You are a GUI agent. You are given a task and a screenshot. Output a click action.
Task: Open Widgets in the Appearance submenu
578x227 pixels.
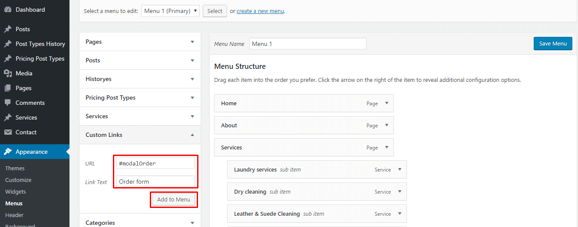(16, 191)
